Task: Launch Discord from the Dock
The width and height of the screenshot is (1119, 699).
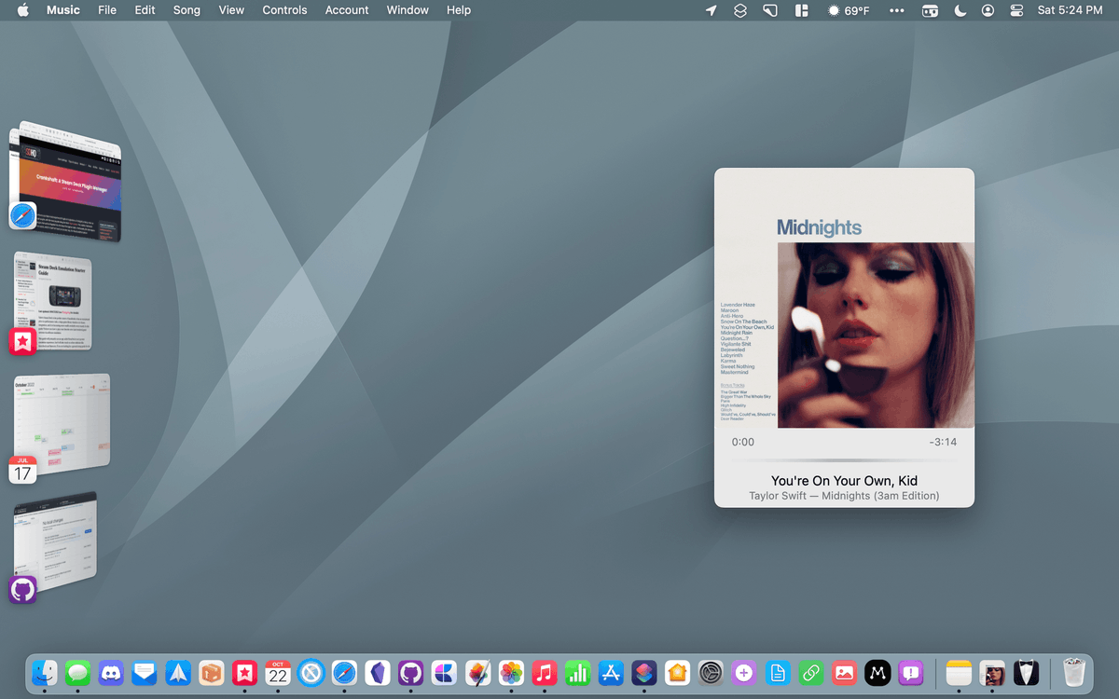Action: [x=111, y=672]
